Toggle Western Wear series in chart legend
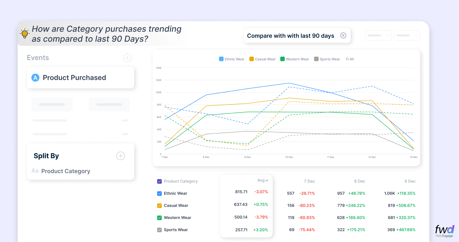Viewport: 459px width, 242px height. coord(295,59)
